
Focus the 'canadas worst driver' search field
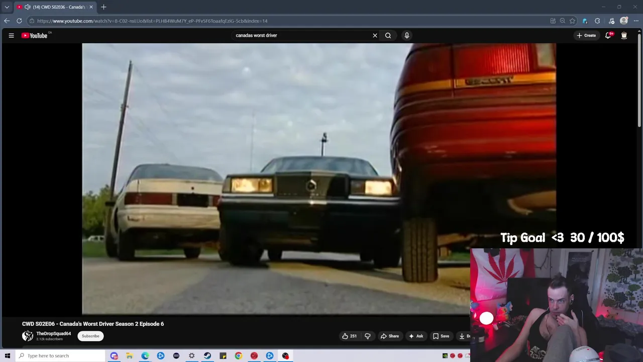click(301, 35)
